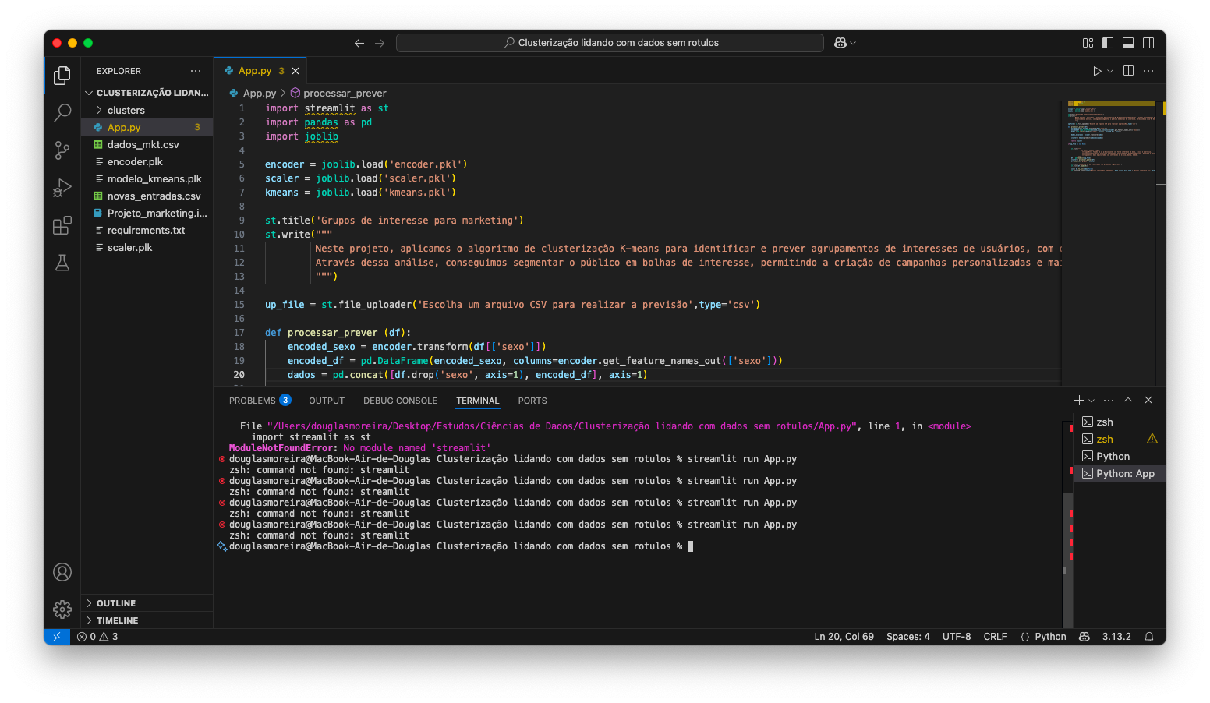Open the Testing flask view
1210x703 pixels.
[x=62, y=263]
